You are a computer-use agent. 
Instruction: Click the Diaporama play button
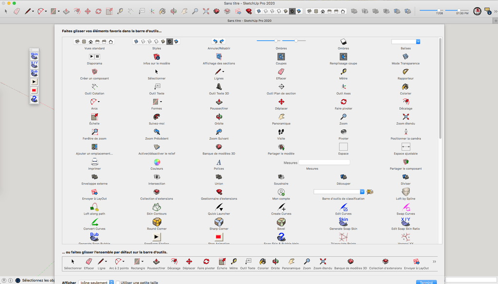pyautogui.click(x=91, y=56)
